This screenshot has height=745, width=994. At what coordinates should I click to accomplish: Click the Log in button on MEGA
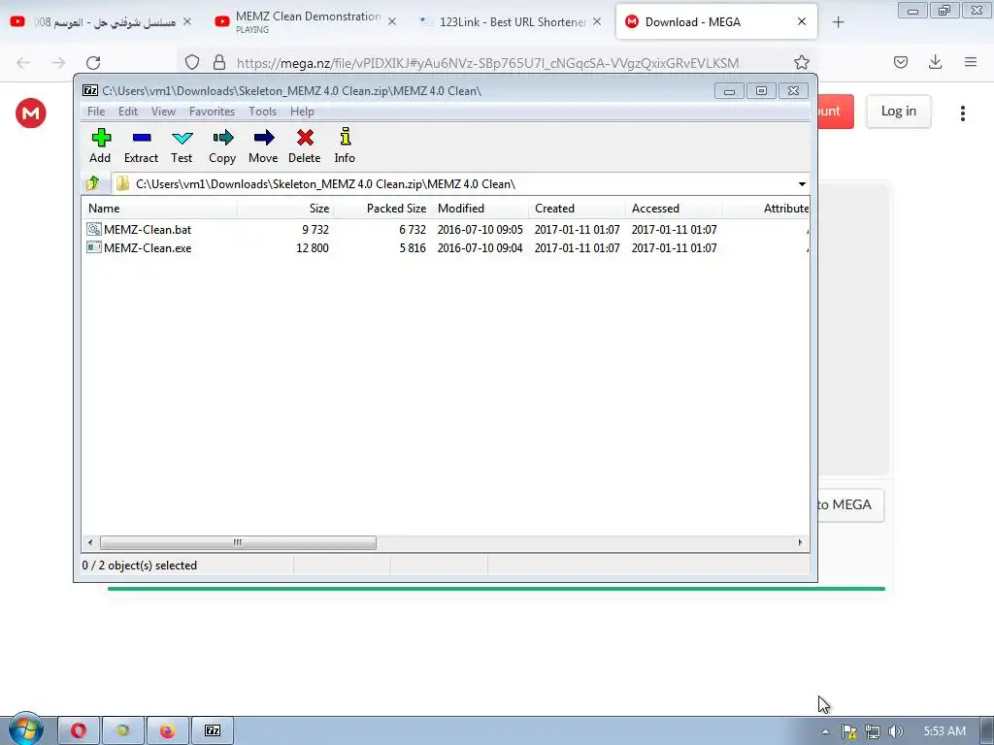coord(898,111)
